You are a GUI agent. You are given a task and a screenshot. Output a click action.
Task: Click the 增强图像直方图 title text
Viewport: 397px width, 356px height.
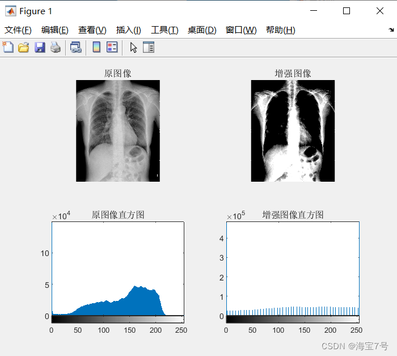[x=293, y=215]
